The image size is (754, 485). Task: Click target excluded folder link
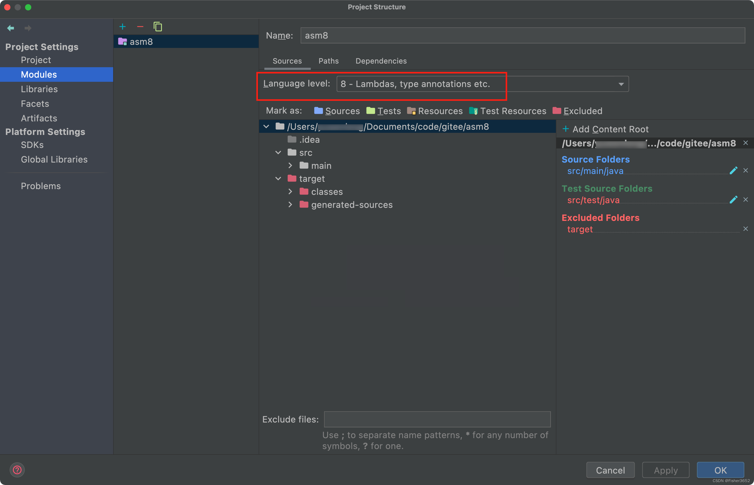pyautogui.click(x=580, y=229)
